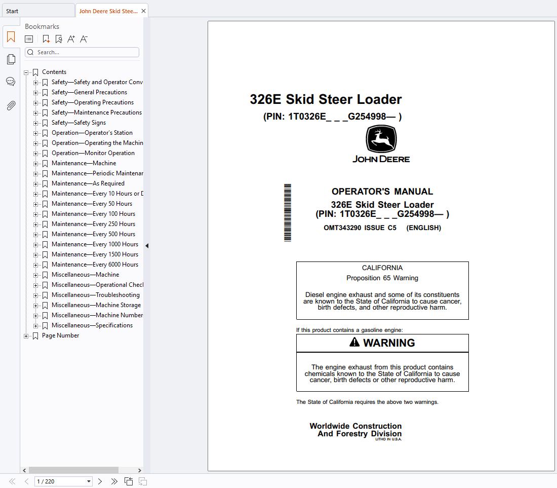This screenshot has height=488, width=557.
Task: Click the Contents bookmark icon
Action: [x=35, y=72]
